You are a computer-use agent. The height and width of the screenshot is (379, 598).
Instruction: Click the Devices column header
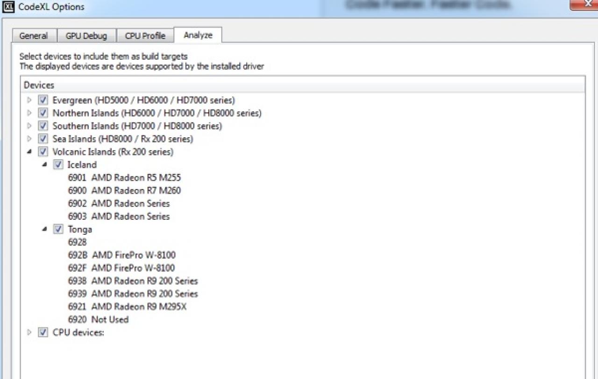coord(303,85)
